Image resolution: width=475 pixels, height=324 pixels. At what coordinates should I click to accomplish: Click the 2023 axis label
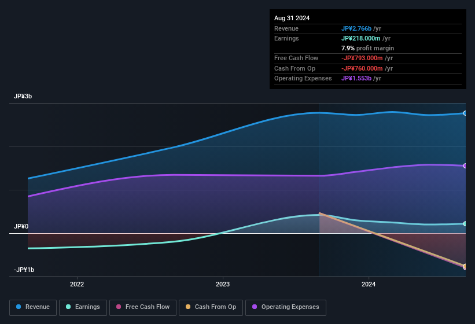[x=223, y=284]
